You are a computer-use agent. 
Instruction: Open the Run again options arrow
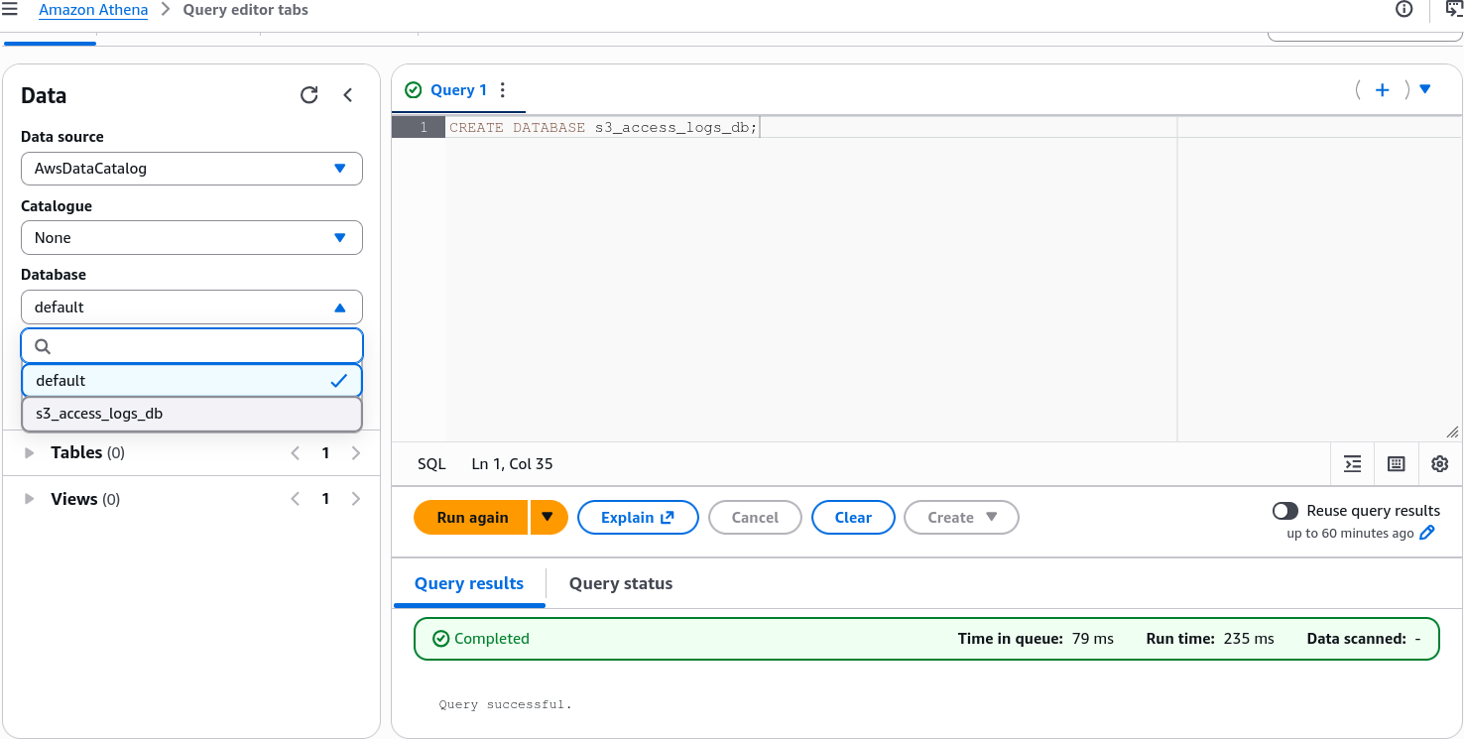(548, 518)
